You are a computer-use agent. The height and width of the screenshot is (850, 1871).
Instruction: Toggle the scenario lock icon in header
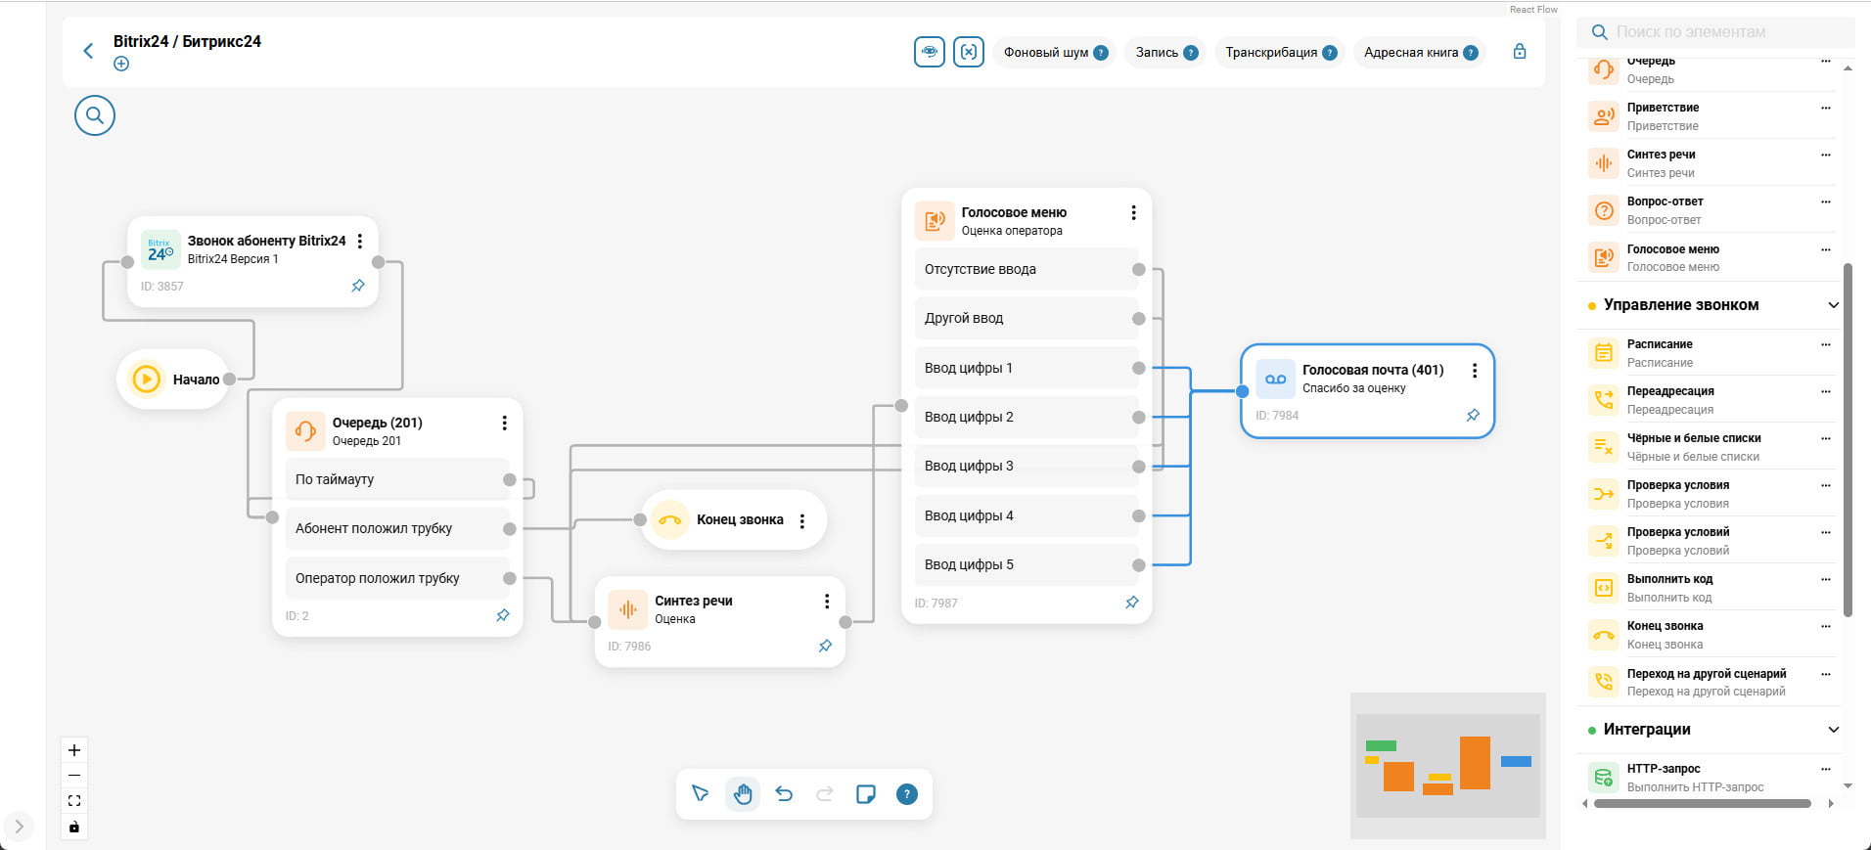(1519, 52)
